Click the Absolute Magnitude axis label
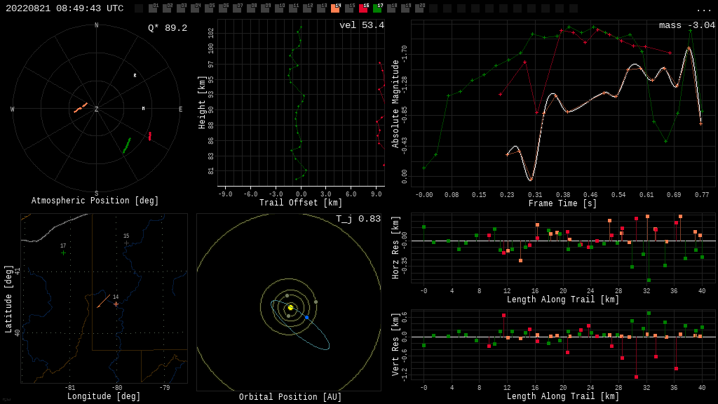718x404 pixels. tap(395, 104)
